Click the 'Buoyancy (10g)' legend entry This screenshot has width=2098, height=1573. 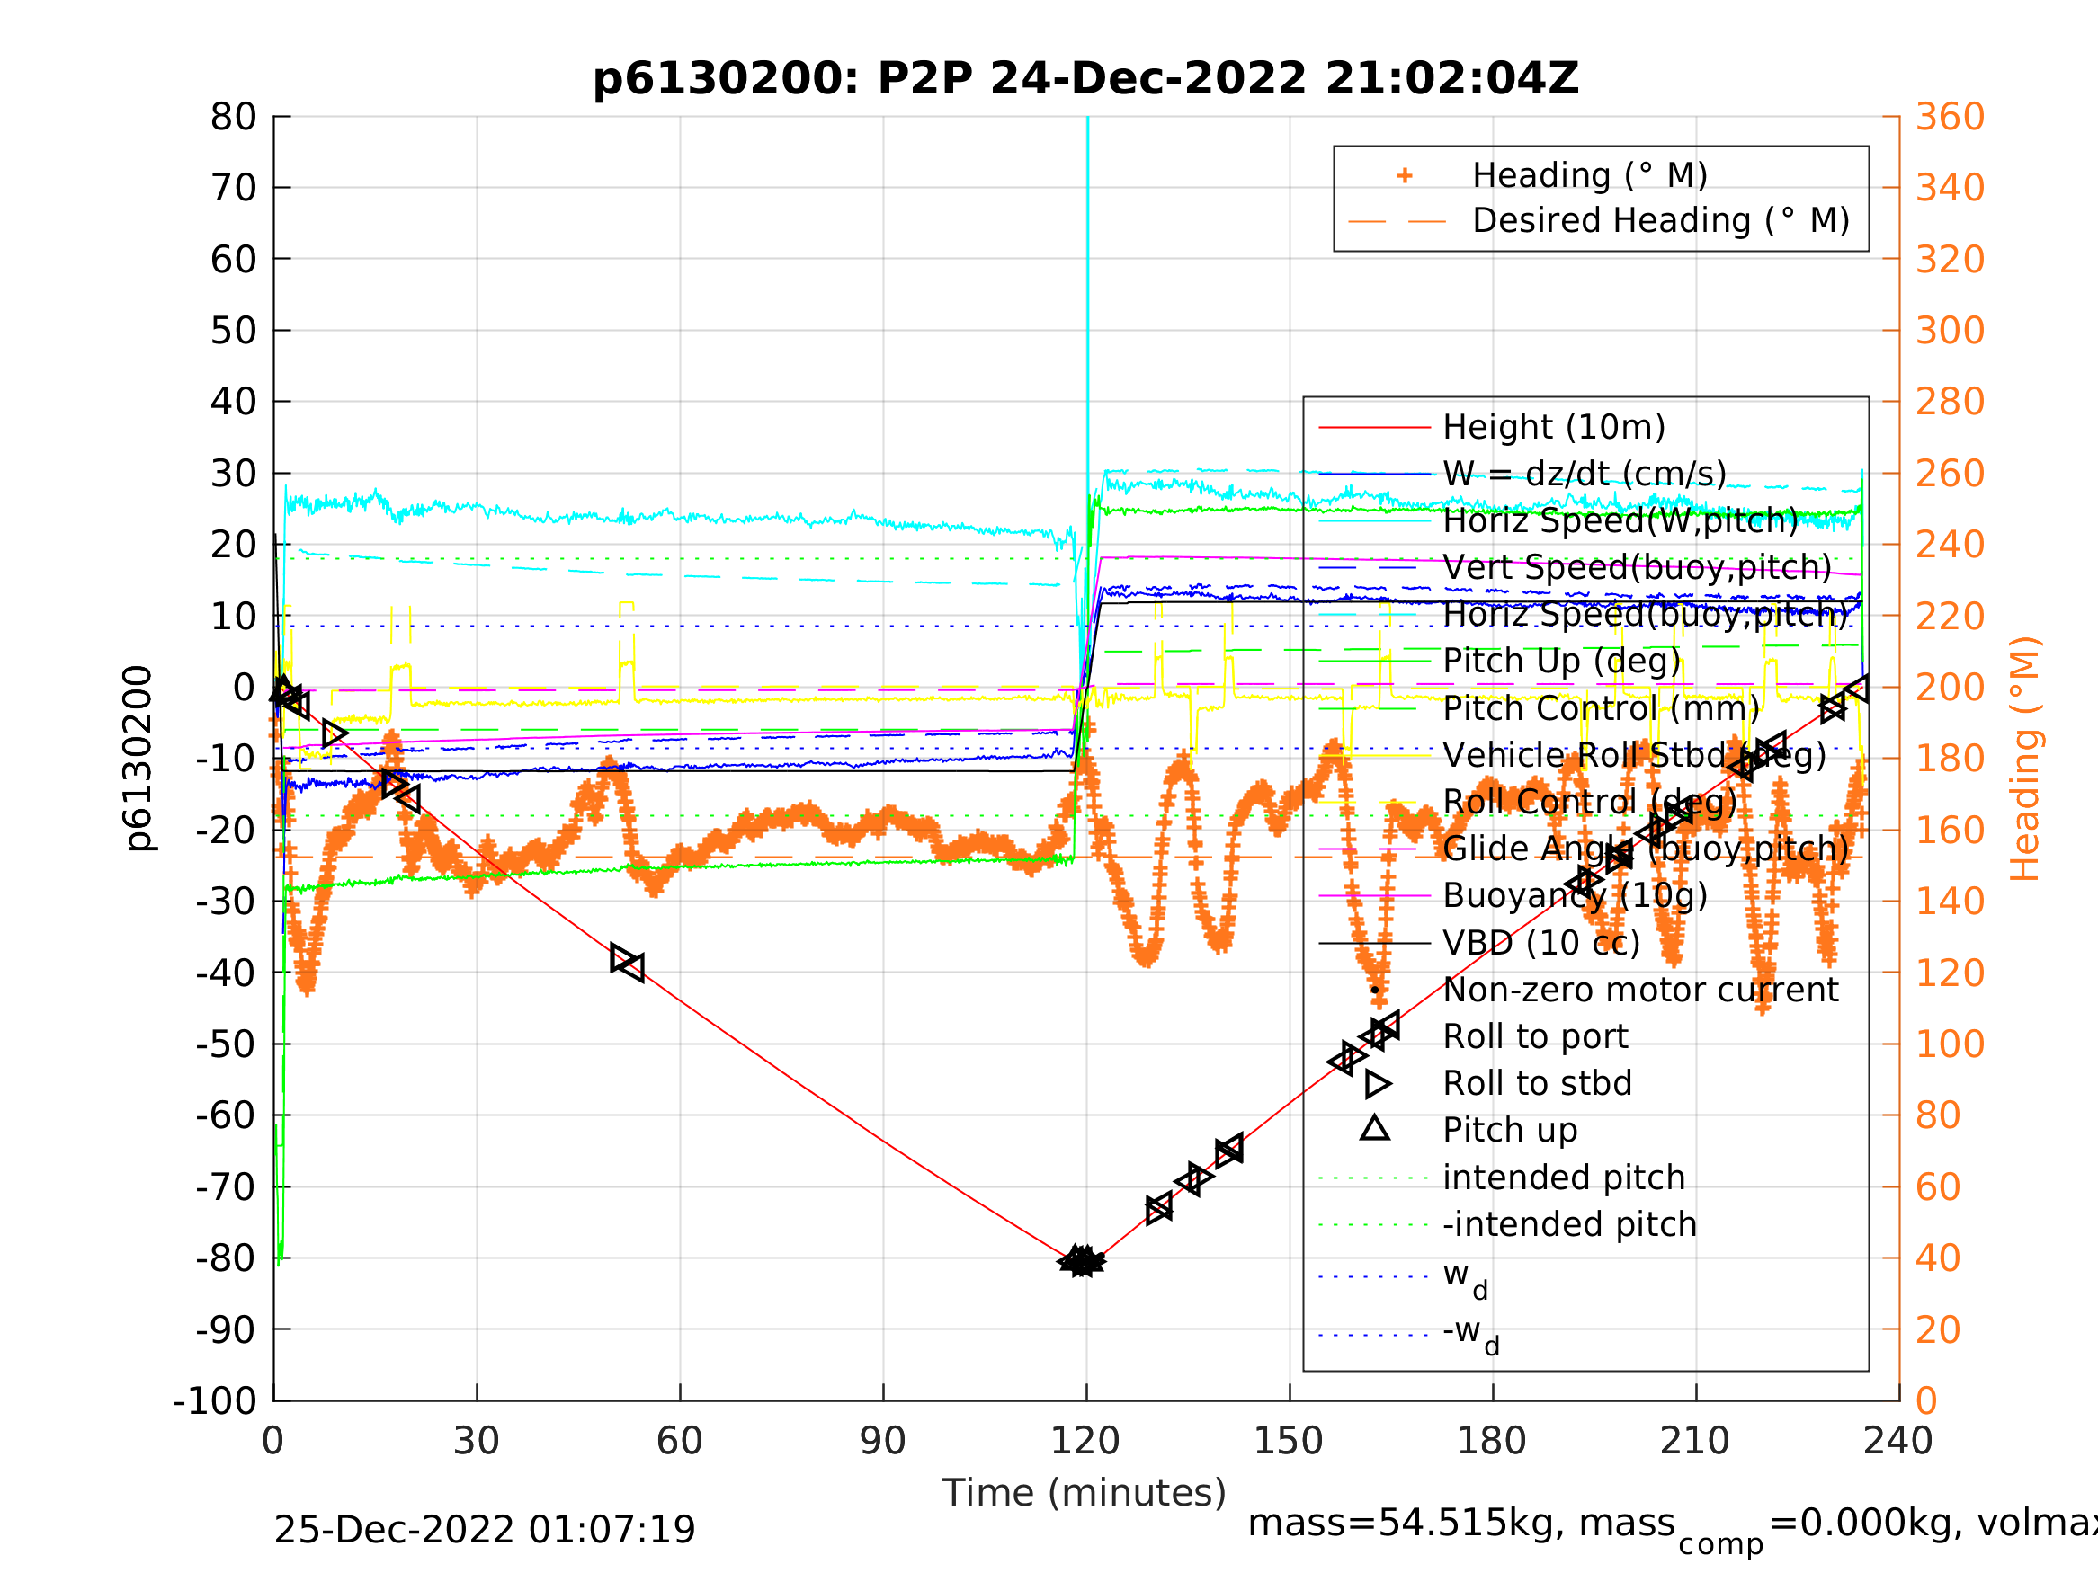click(x=1575, y=895)
